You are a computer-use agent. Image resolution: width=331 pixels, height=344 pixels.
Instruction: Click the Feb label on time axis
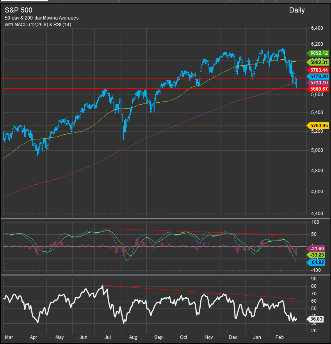280,337
